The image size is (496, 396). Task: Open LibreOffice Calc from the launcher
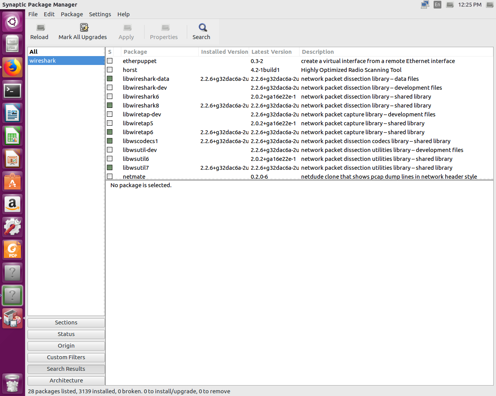12,137
